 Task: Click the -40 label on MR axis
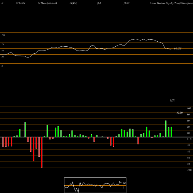(x=188, y=152)
